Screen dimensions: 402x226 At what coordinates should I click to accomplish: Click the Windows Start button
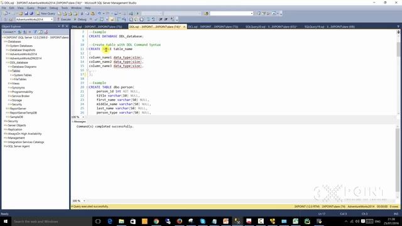[x=6, y=222]
